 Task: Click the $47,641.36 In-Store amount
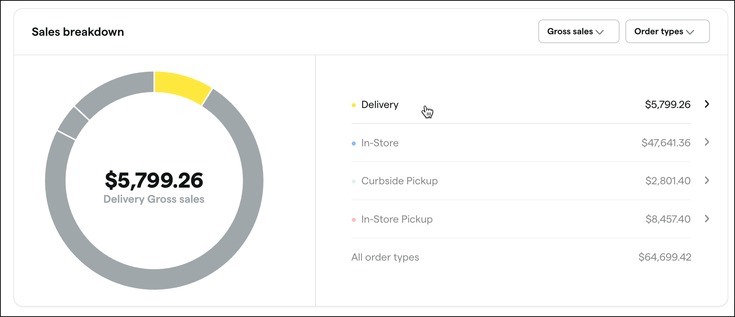(666, 143)
